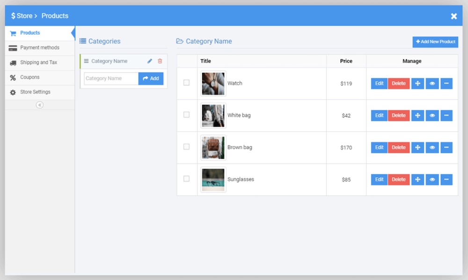The image size is (468, 280).
Task: Click the Sunglasses product title text
Action: point(241,179)
